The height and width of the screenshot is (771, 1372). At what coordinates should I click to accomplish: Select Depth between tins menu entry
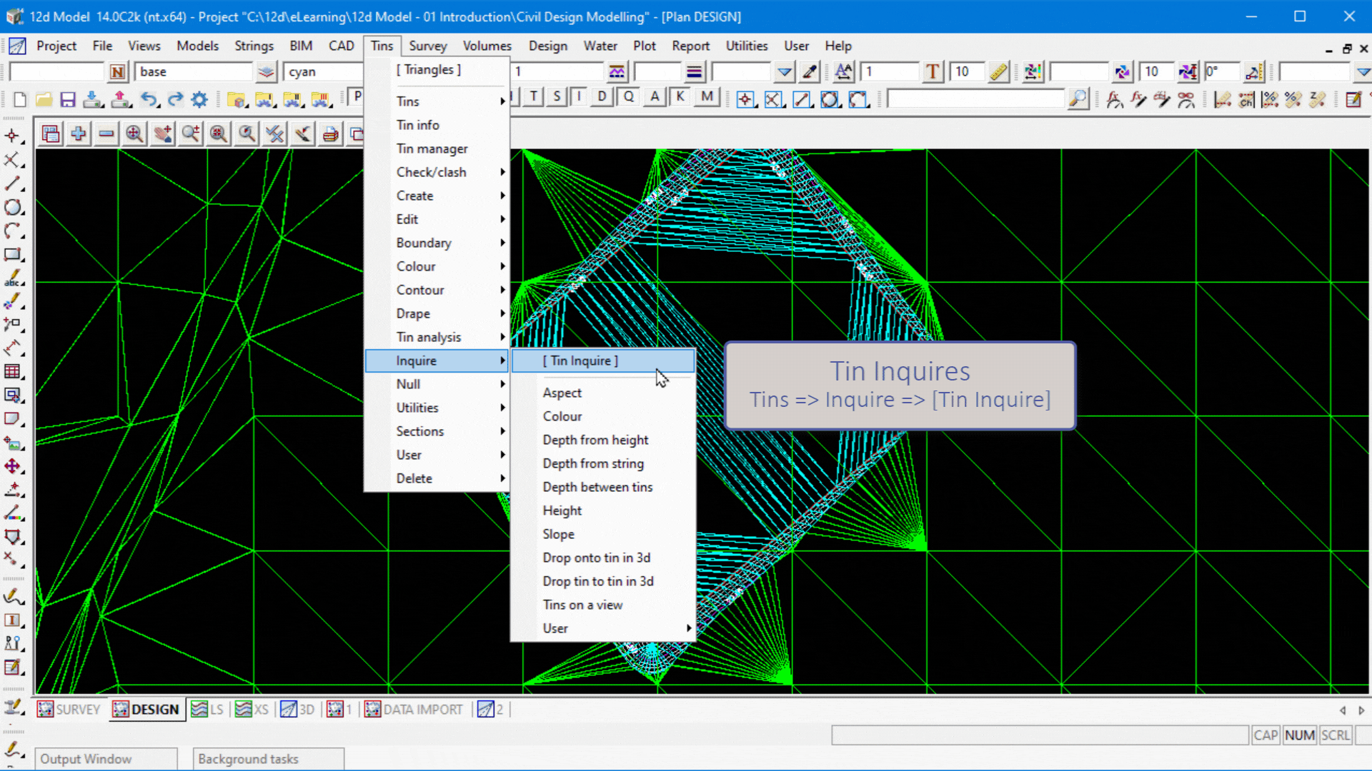tap(597, 487)
